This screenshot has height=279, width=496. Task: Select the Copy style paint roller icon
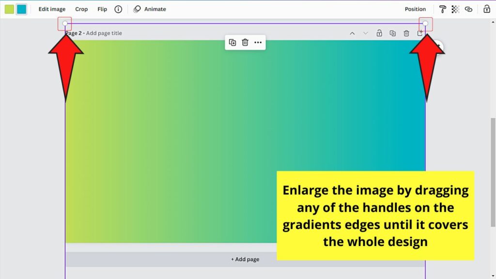(442, 9)
